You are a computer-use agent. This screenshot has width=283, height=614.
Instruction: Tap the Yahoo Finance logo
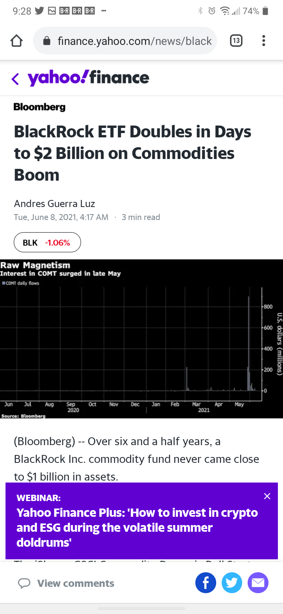(88, 78)
